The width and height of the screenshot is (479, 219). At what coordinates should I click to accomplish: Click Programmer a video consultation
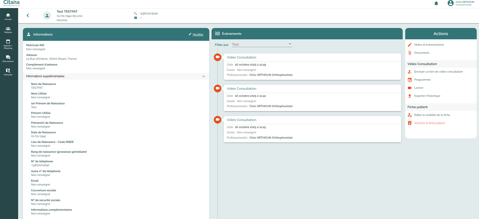click(422, 80)
